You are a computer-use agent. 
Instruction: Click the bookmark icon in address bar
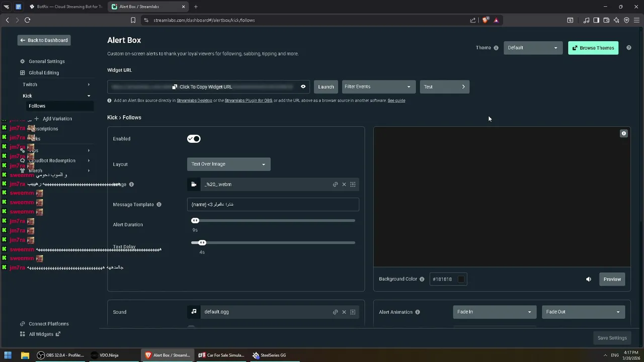pyautogui.click(x=133, y=20)
